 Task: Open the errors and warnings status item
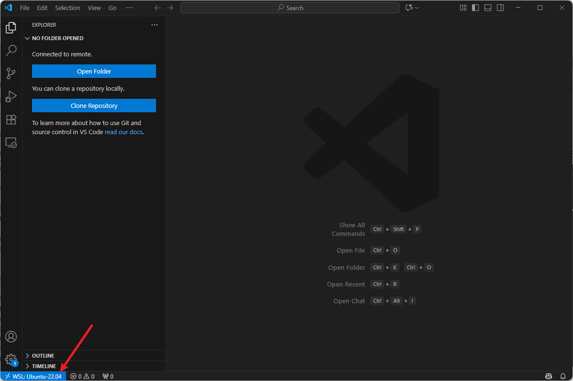click(83, 376)
